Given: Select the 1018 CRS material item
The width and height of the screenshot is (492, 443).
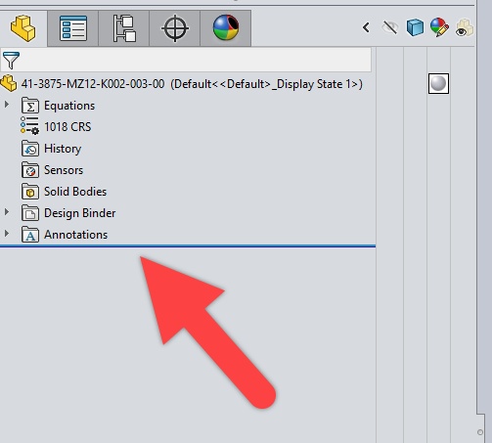Looking at the screenshot, I should (x=67, y=127).
